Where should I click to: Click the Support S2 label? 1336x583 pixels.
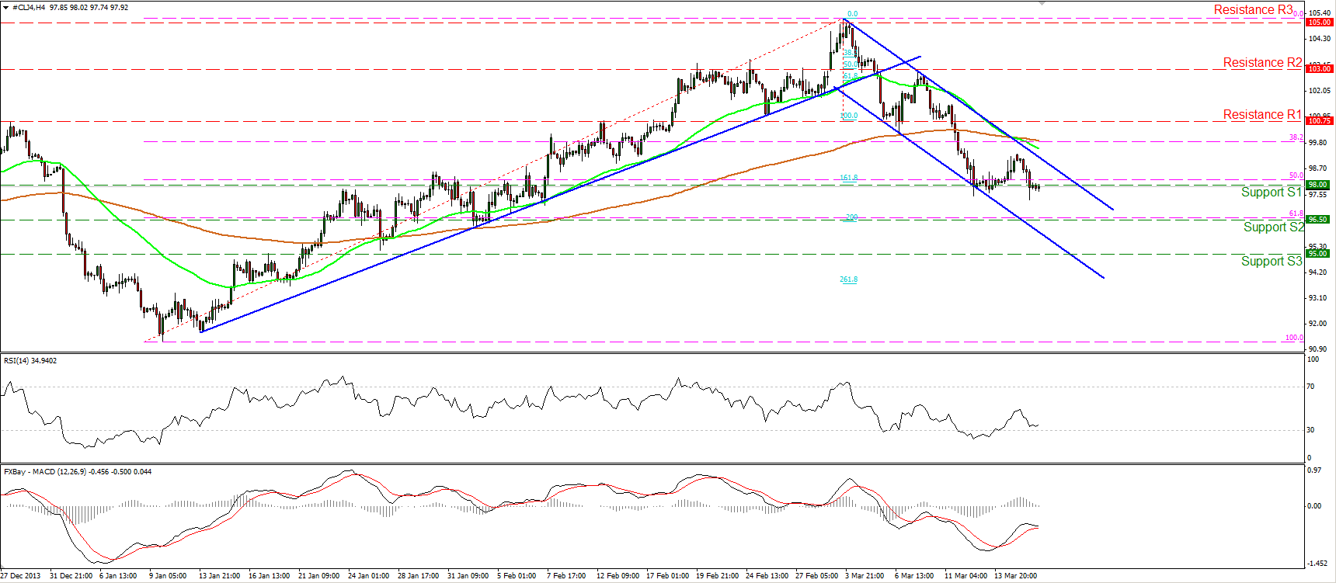(x=1274, y=227)
